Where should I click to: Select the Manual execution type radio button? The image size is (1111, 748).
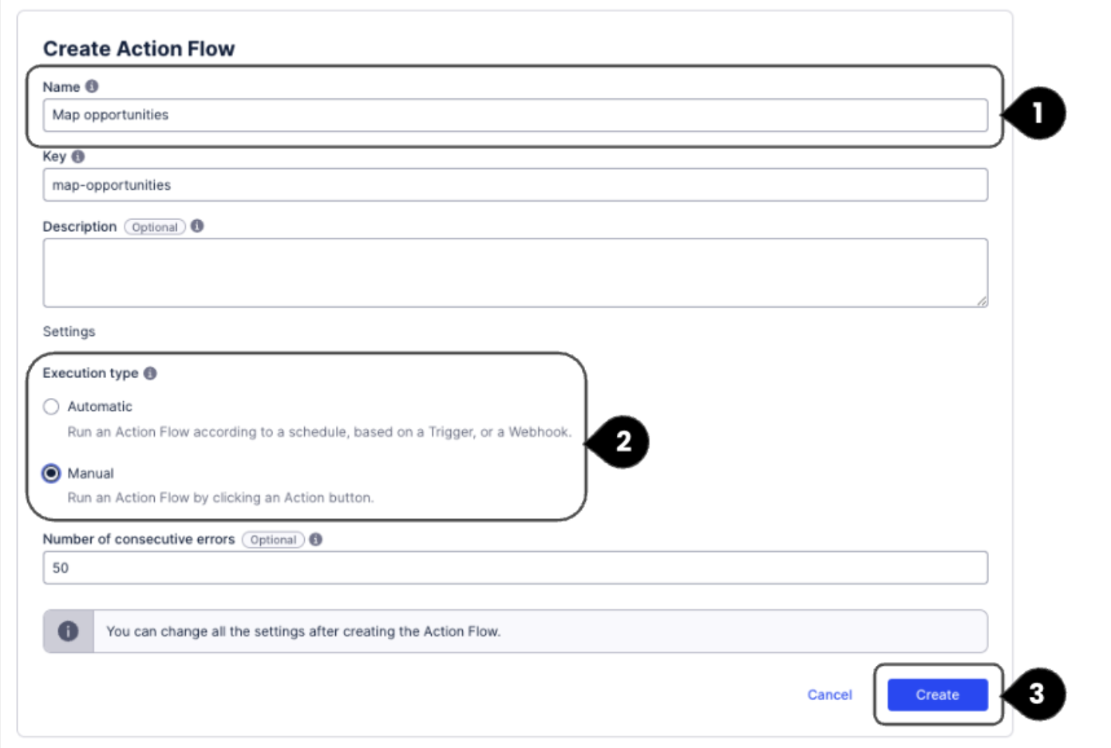click(x=51, y=474)
